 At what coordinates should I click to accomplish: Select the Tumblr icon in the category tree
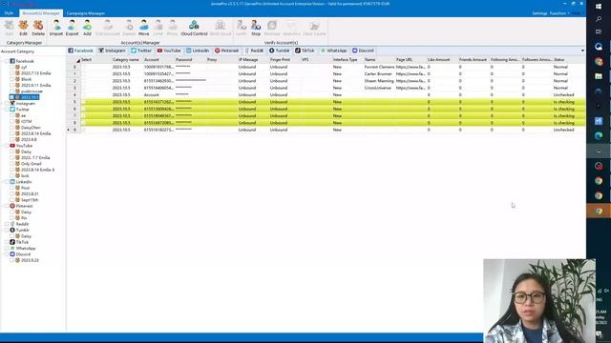point(12,230)
